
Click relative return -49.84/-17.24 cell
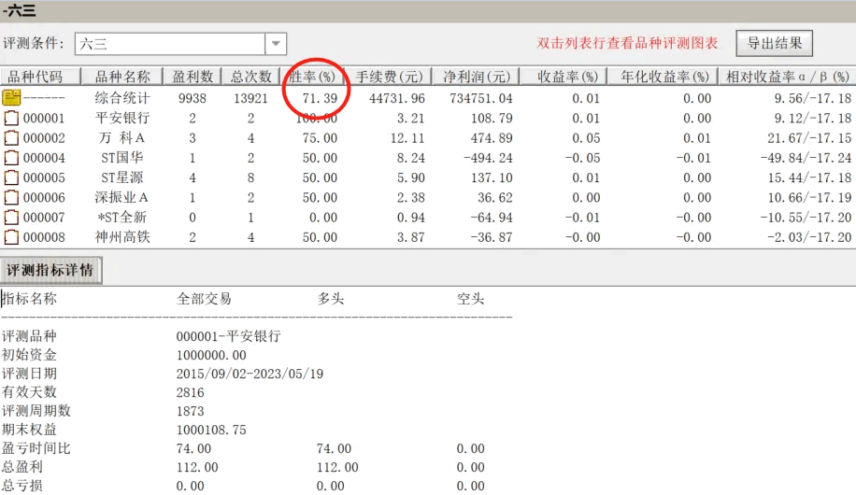(x=806, y=158)
